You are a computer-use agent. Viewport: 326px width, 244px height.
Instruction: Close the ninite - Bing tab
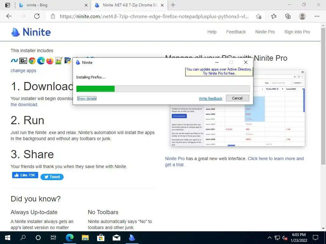86,5
